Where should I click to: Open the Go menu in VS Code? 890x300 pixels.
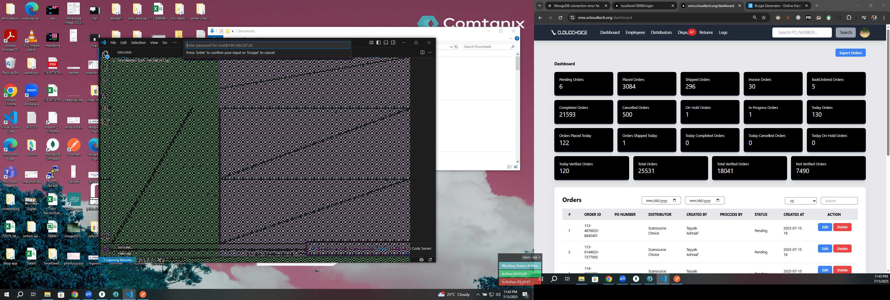(x=165, y=43)
